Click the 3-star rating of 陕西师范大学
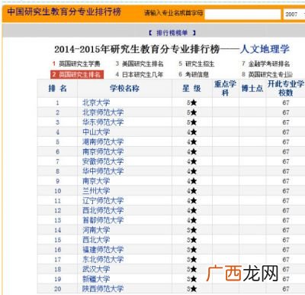 (192, 289)
